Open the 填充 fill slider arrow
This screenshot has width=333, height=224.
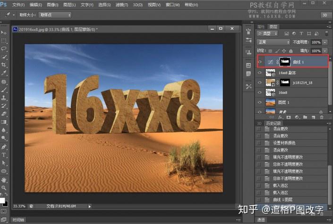tap(325, 51)
